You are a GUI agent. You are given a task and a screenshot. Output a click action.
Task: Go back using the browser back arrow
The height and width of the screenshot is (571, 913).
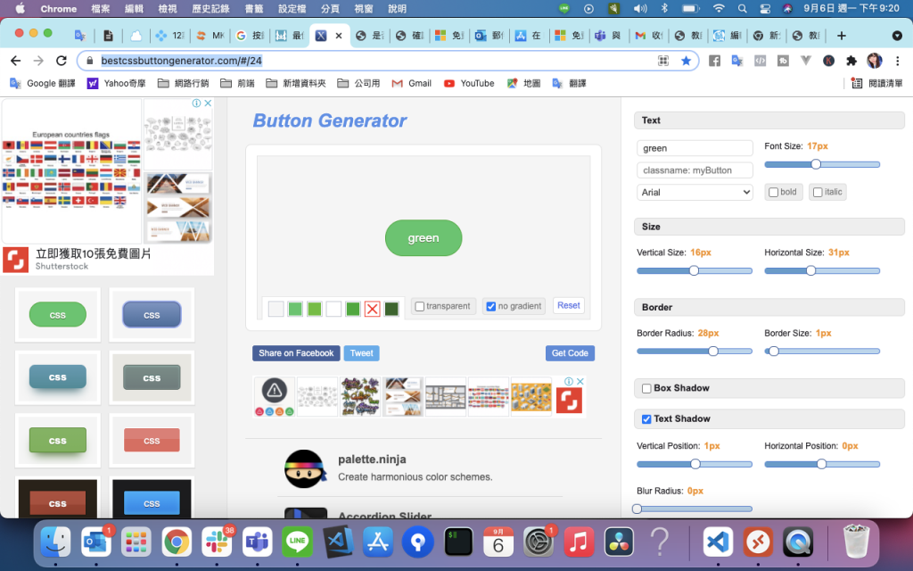[x=16, y=61]
